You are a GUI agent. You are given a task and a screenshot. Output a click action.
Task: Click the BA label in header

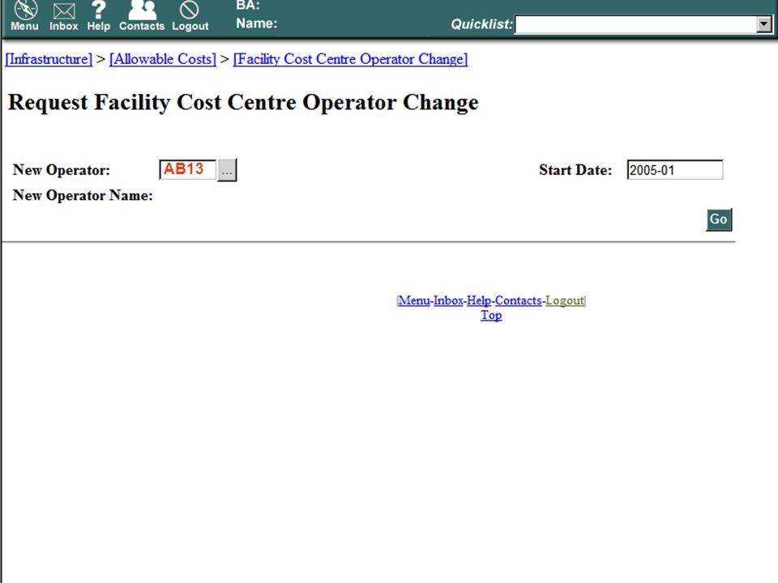(248, 6)
